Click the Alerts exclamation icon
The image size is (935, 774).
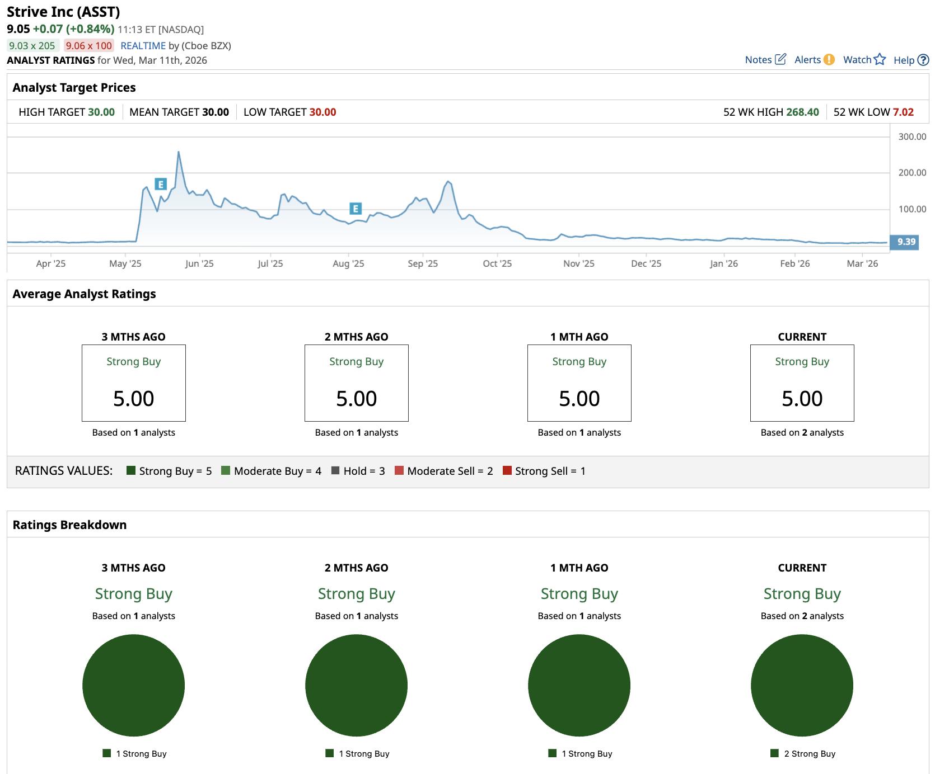tap(829, 59)
